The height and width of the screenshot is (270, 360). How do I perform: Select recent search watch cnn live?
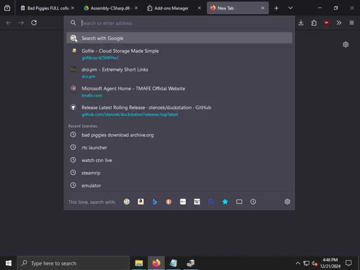coord(179,160)
